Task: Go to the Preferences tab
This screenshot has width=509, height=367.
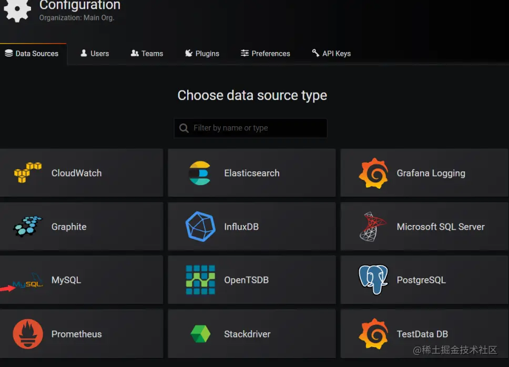Action: click(266, 54)
